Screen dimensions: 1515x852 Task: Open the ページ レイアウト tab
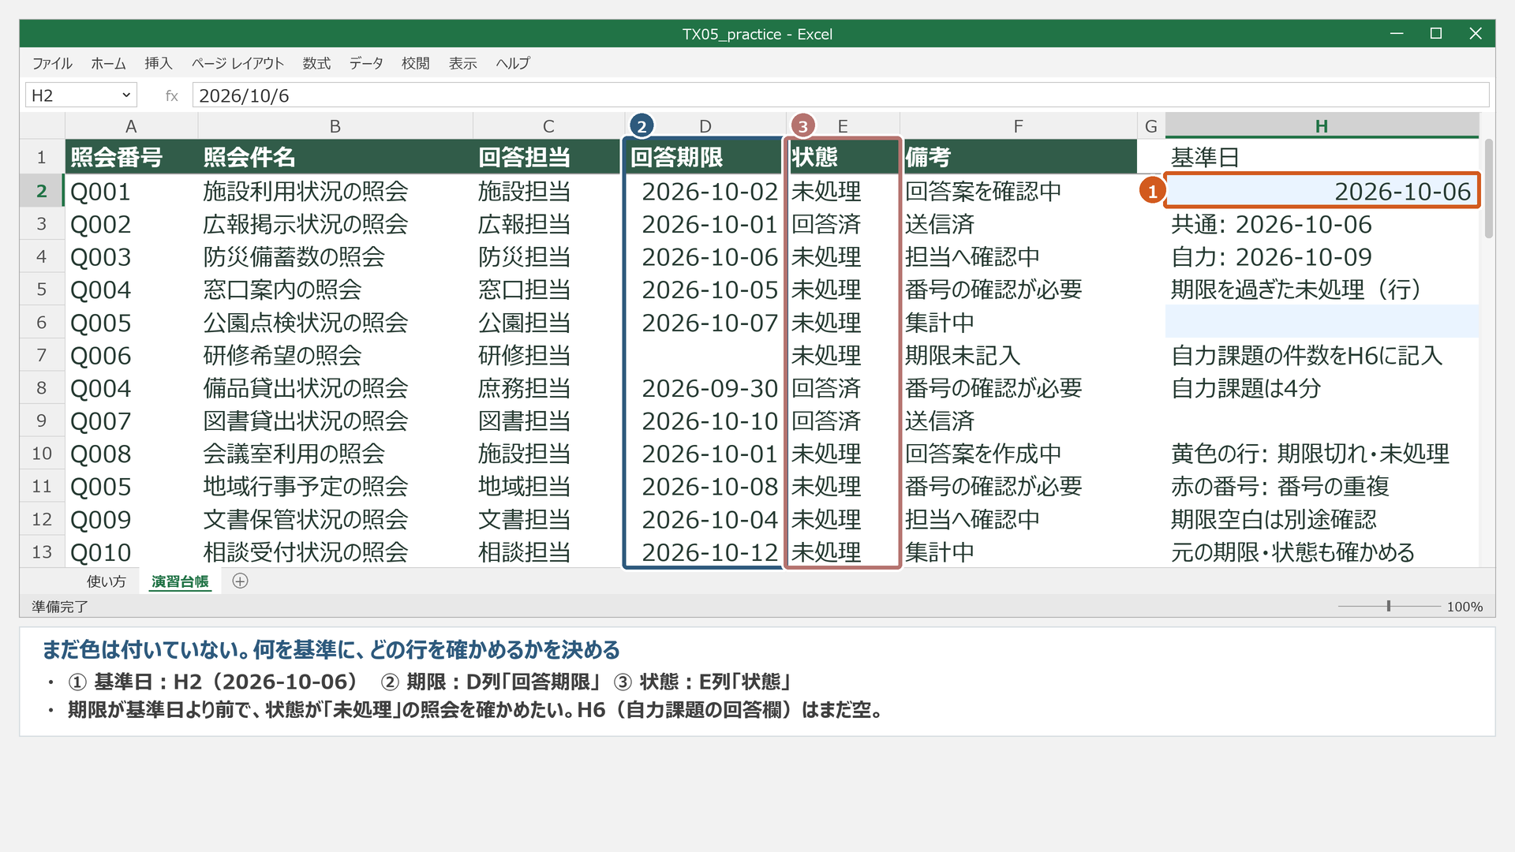(x=238, y=63)
